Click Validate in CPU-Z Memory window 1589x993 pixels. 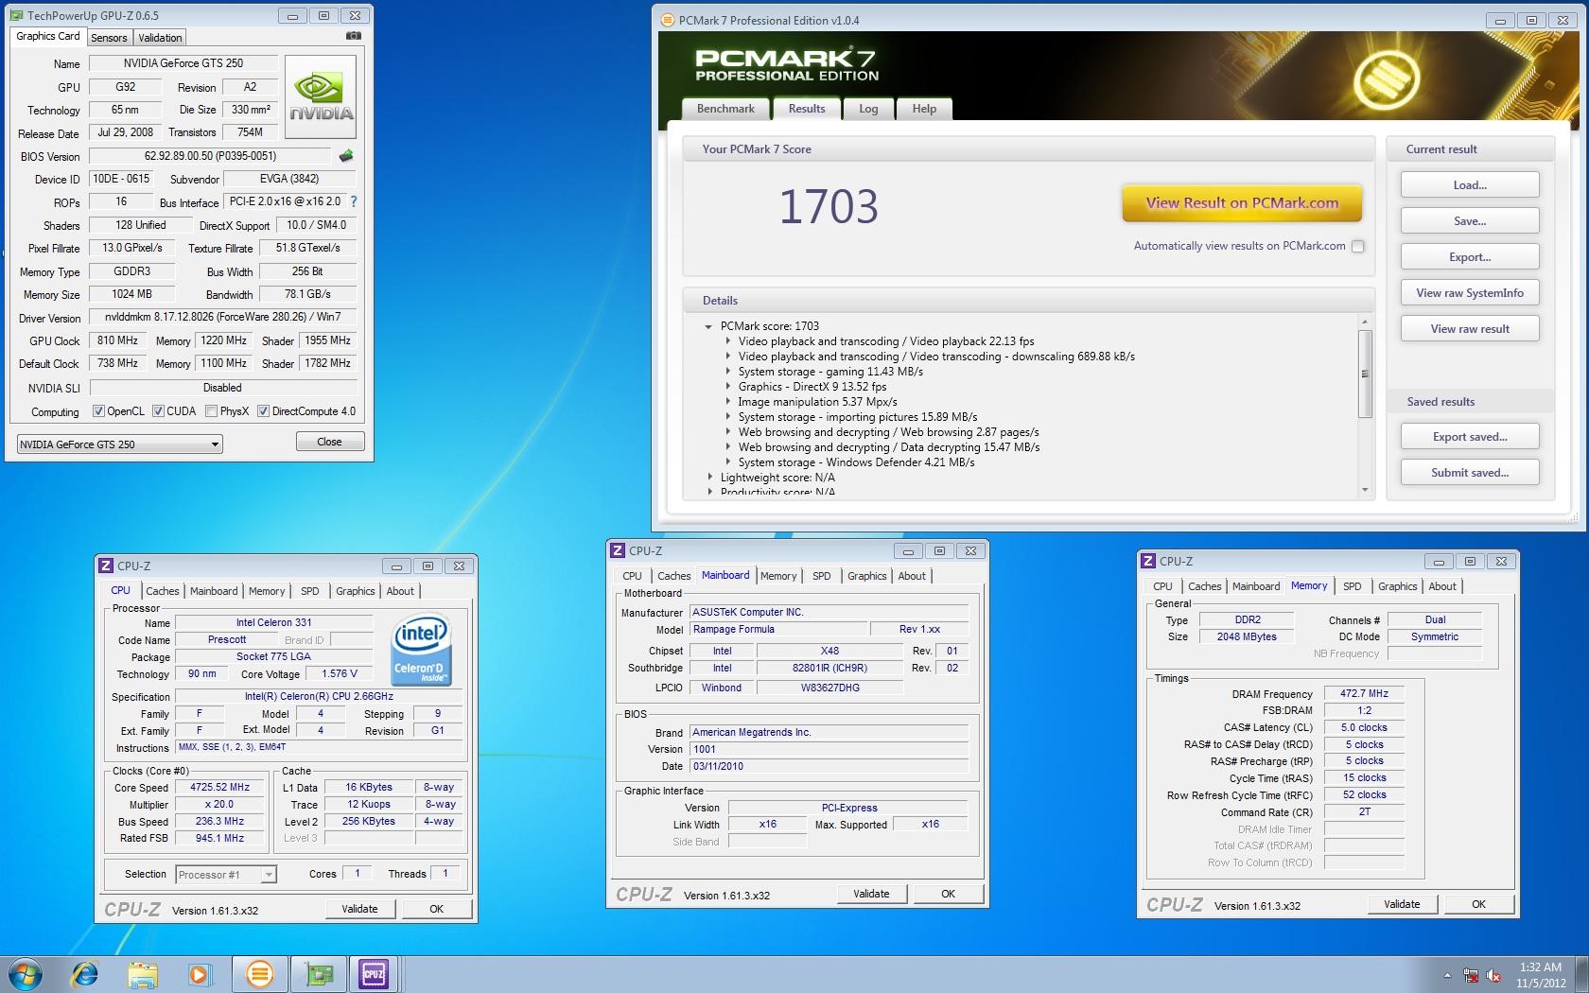click(x=1402, y=904)
